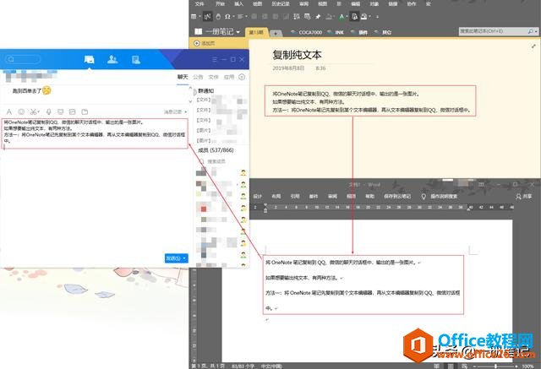Click the QQ send image icon
This screenshot has height=369, width=541.
[73, 111]
